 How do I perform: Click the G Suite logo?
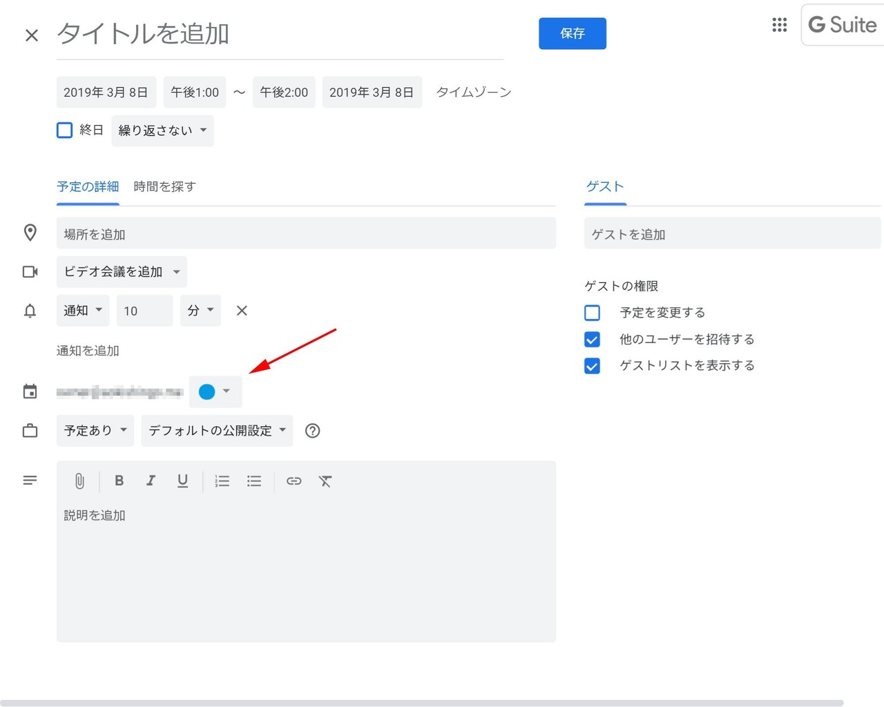point(843,25)
